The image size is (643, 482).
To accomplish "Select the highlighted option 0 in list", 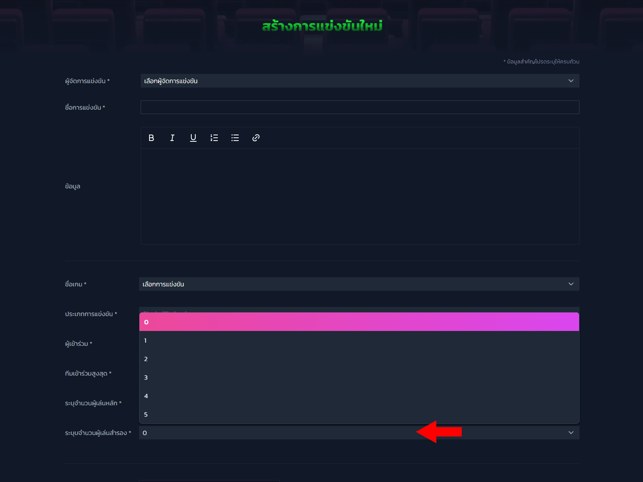I will coord(359,322).
